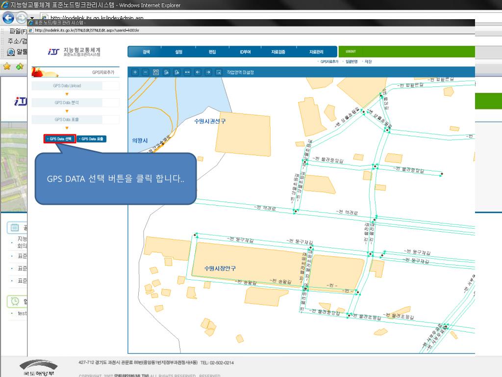Open the 검색 menu tab

coord(146,52)
